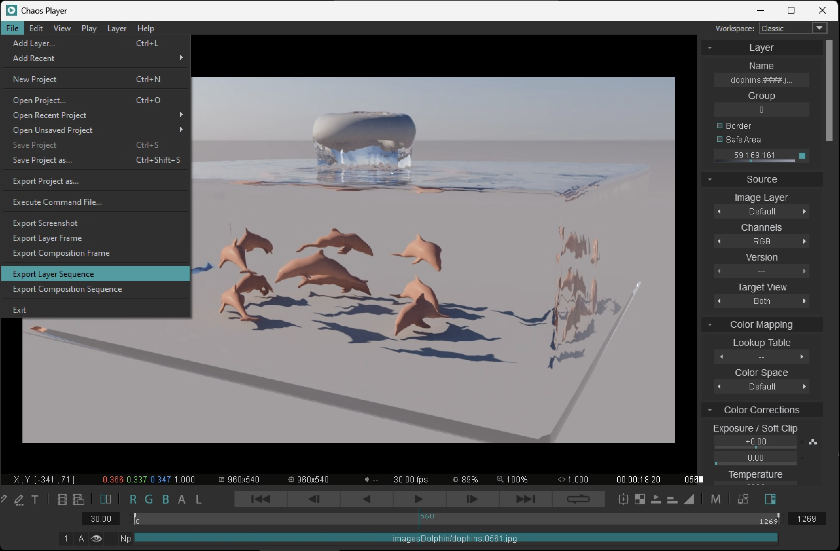Click next arrow for Channels RGB

(x=804, y=241)
